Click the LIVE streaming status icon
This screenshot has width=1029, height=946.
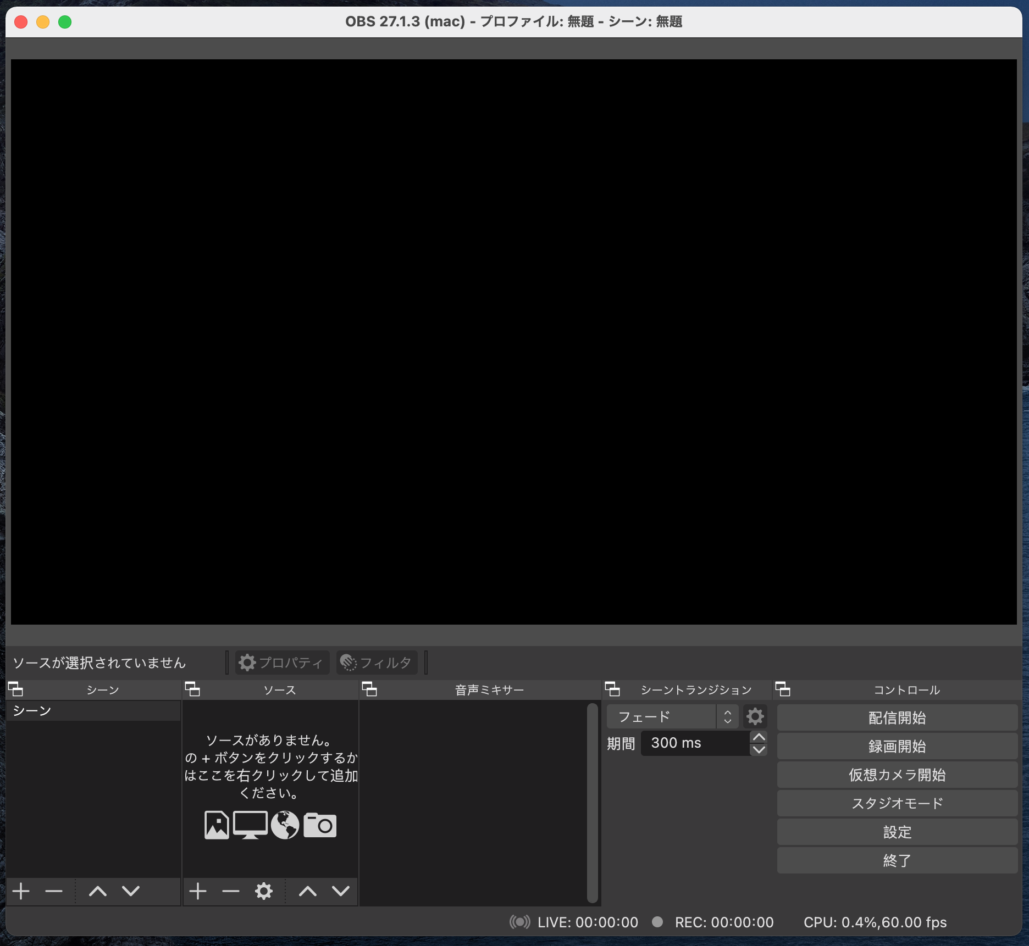coord(519,922)
